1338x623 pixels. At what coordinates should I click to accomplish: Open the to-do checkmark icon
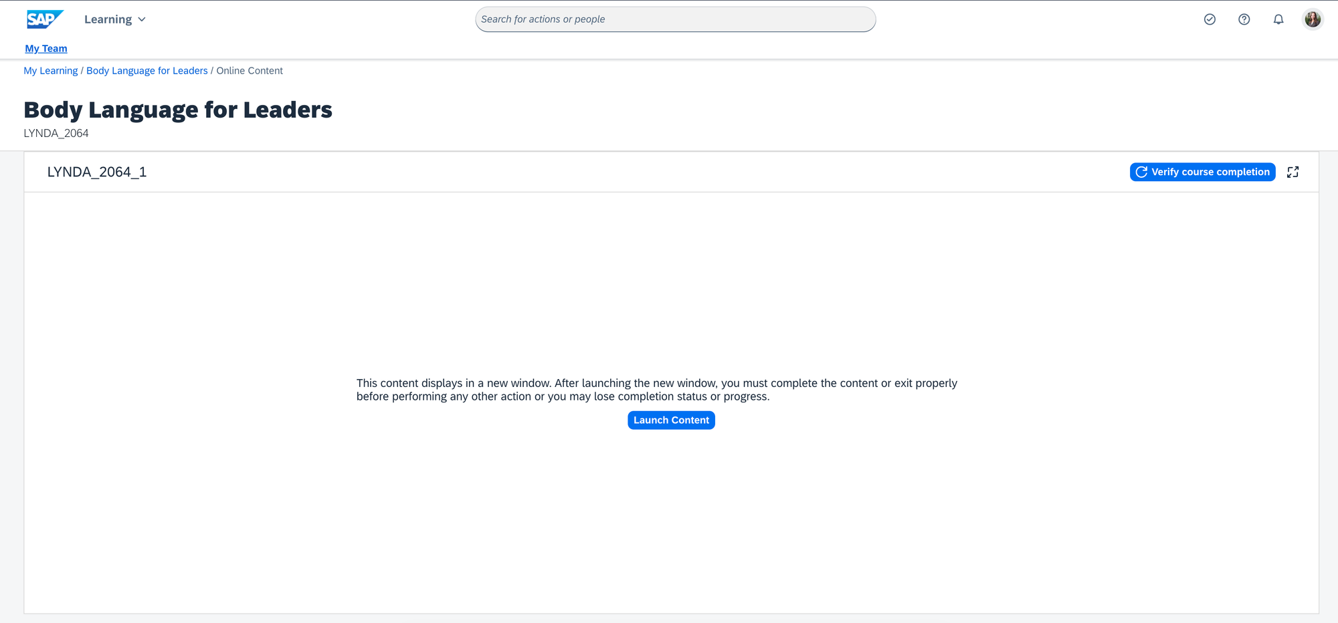[x=1210, y=19]
